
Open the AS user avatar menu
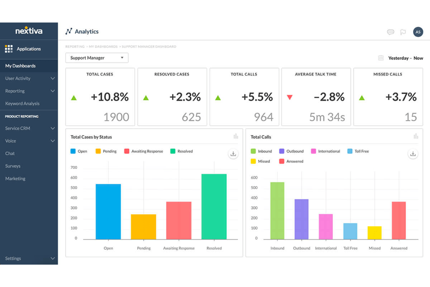(x=418, y=32)
